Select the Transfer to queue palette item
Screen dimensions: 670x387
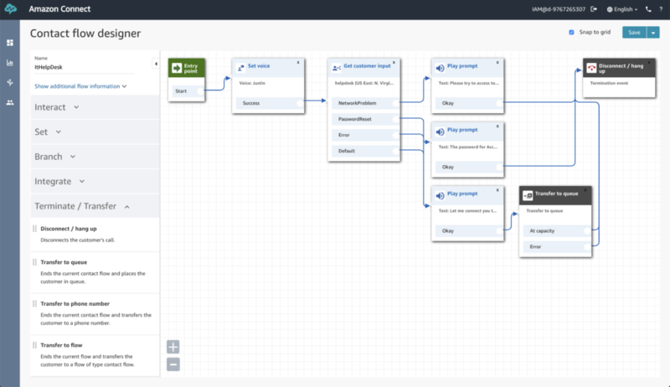click(x=95, y=272)
